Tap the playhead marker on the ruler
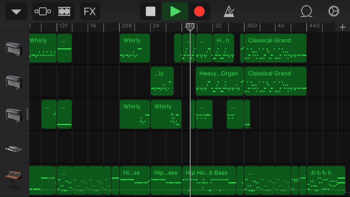This screenshot has height=197, width=350. click(x=190, y=27)
